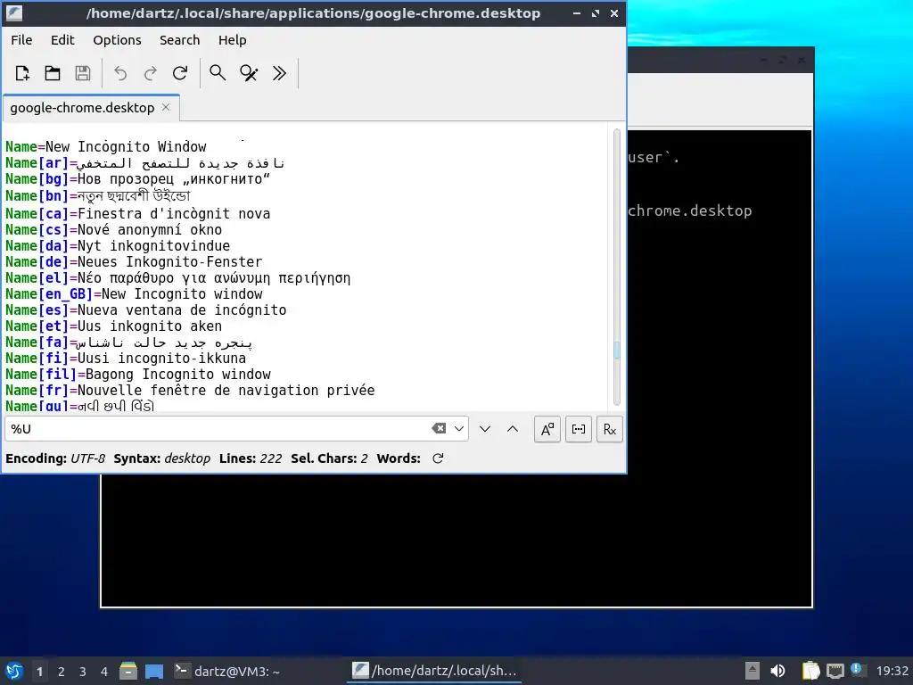Open the Edit menu
This screenshot has width=913, height=685.
(x=62, y=40)
